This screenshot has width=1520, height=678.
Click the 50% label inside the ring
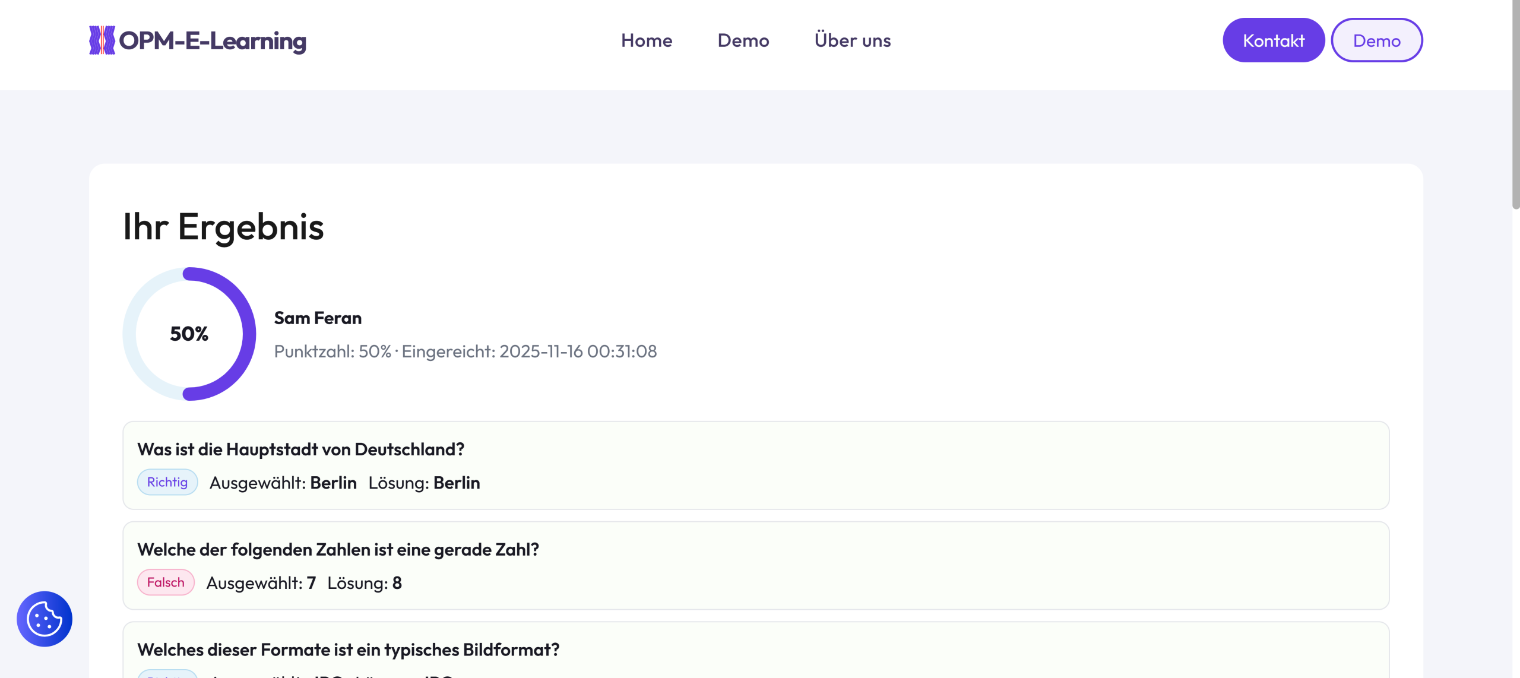coord(189,334)
